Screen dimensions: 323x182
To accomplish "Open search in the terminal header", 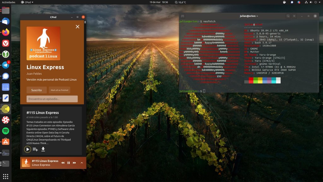I will pyautogui.click(x=288, y=16).
